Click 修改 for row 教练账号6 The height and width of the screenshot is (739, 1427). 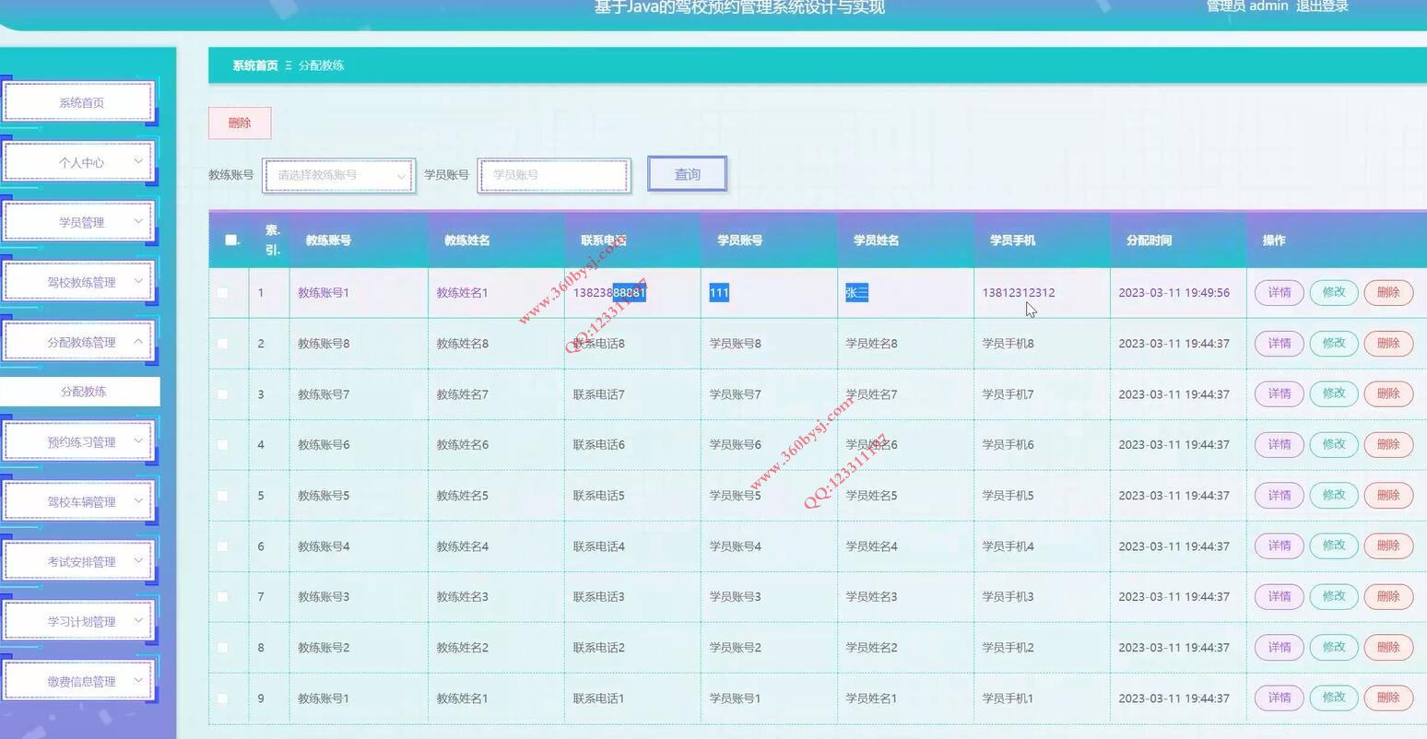(1334, 445)
